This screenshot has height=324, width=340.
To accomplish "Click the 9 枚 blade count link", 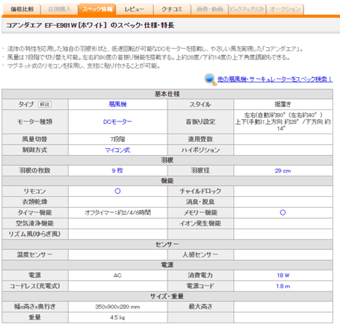I will pos(118,171).
